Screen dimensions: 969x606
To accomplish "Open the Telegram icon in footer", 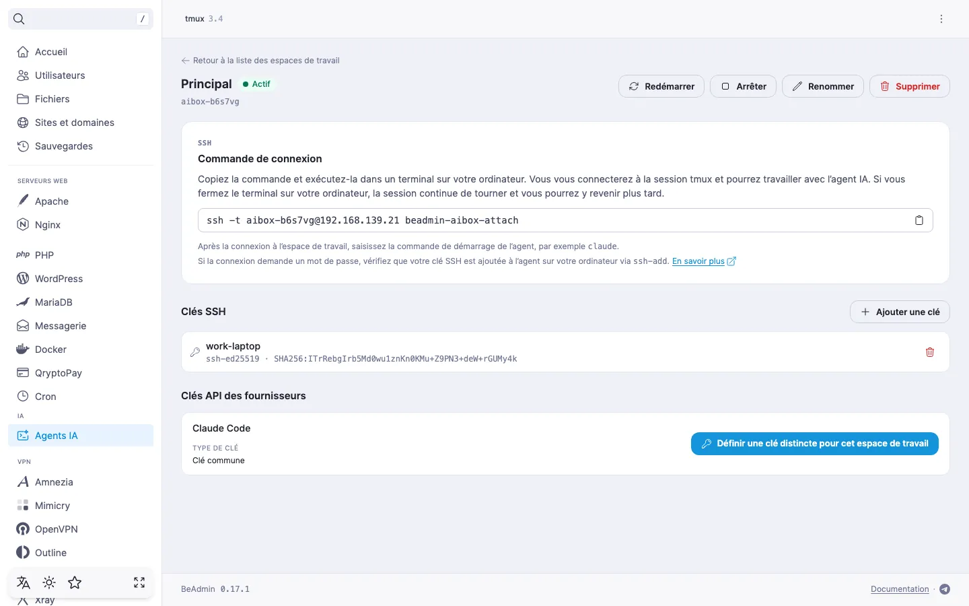I will pyautogui.click(x=945, y=589).
